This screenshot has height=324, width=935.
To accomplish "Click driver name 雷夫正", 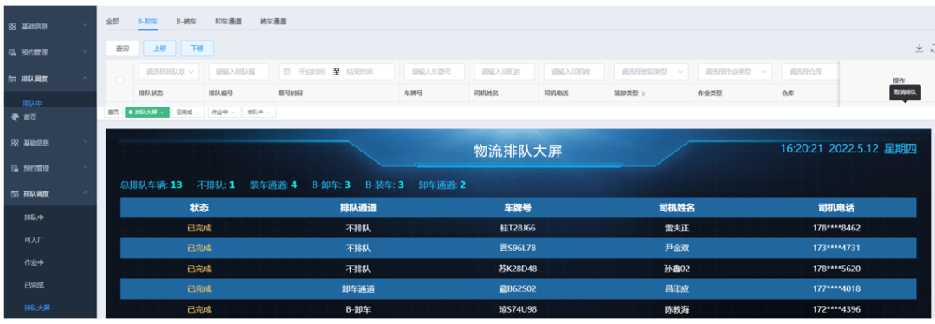I will click(677, 228).
